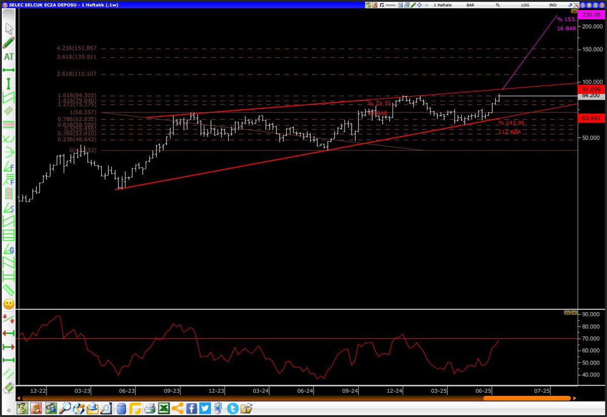Click the red 91.099 price label
Screen dimensions: 607x417
click(591, 89)
